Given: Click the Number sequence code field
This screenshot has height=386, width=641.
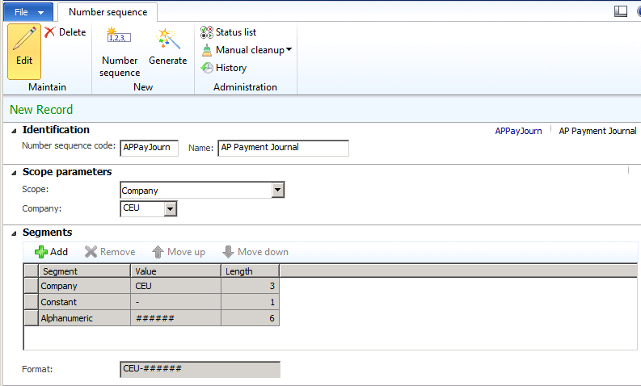Looking at the screenshot, I should (x=149, y=148).
